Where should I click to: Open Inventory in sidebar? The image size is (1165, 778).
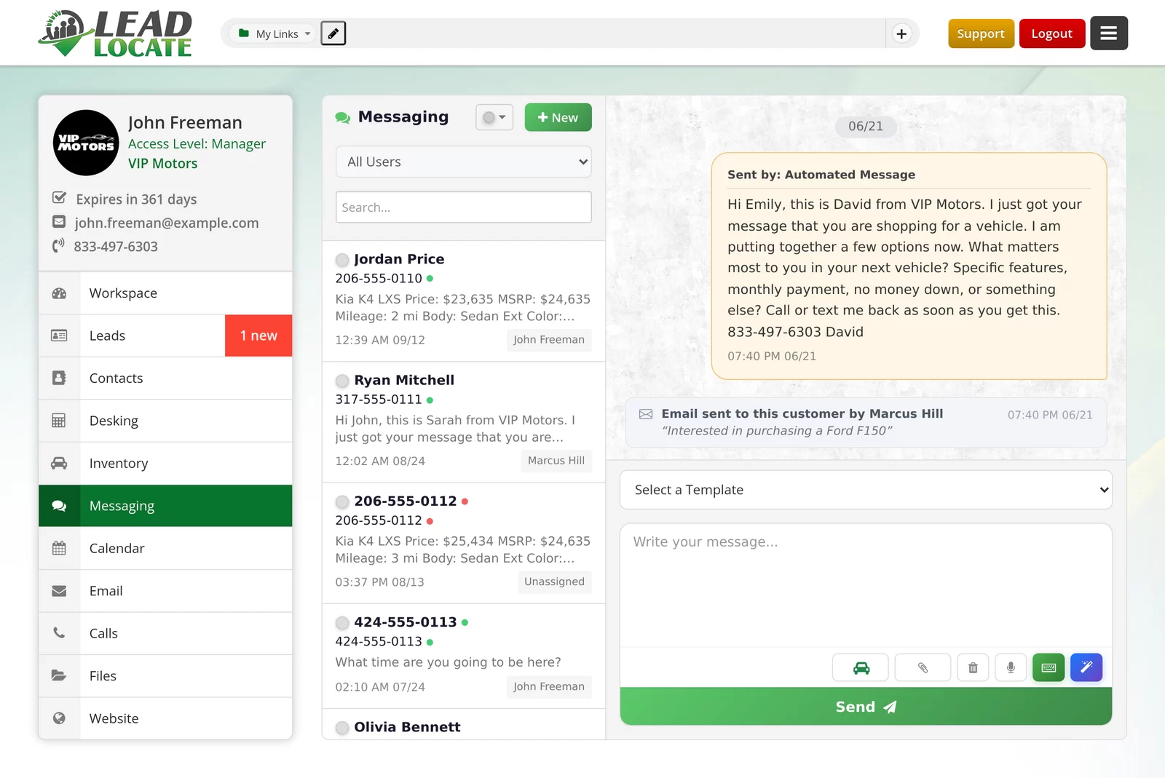coord(165,464)
